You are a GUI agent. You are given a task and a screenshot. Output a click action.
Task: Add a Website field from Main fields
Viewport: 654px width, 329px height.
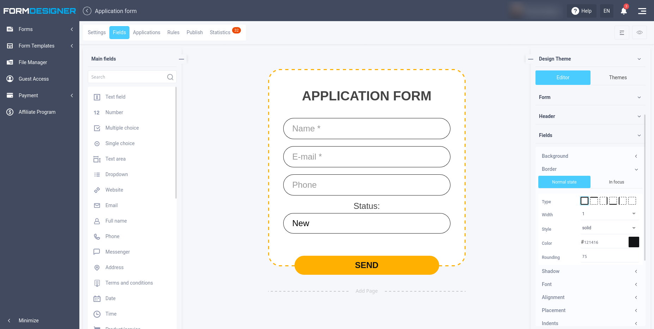[114, 190]
